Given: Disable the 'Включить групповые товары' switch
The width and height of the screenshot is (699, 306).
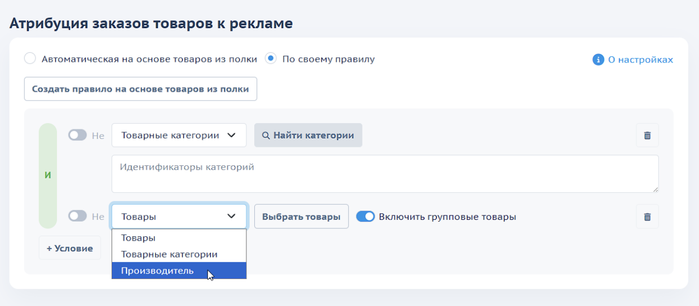Looking at the screenshot, I should (x=365, y=217).
